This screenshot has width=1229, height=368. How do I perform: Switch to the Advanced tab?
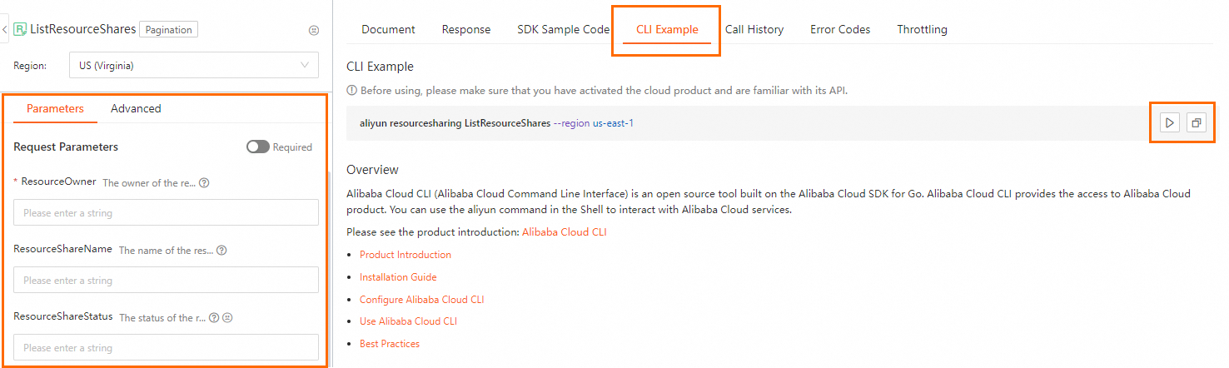pyautogui.click(x=136, y=108)
